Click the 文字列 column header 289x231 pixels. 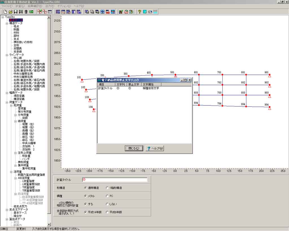[121, 85]
